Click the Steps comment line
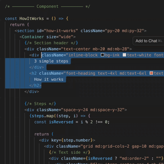This screenshot has height=164, width=164. coord(40,104)
